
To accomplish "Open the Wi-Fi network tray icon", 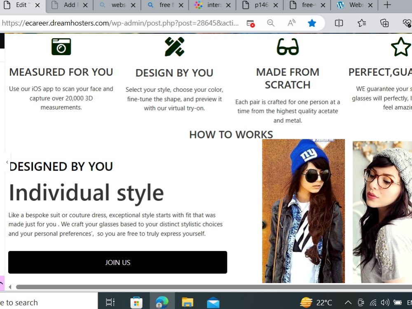I will tap(373, 303).
